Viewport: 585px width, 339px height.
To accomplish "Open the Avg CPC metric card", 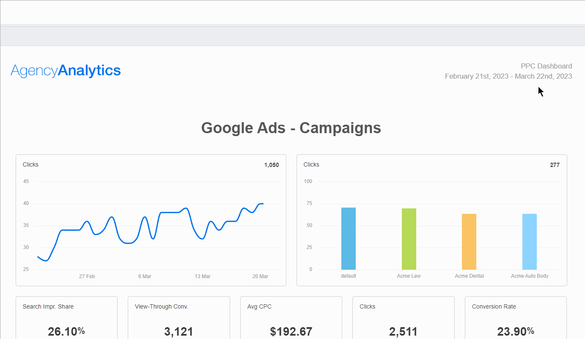I will 291,318.
